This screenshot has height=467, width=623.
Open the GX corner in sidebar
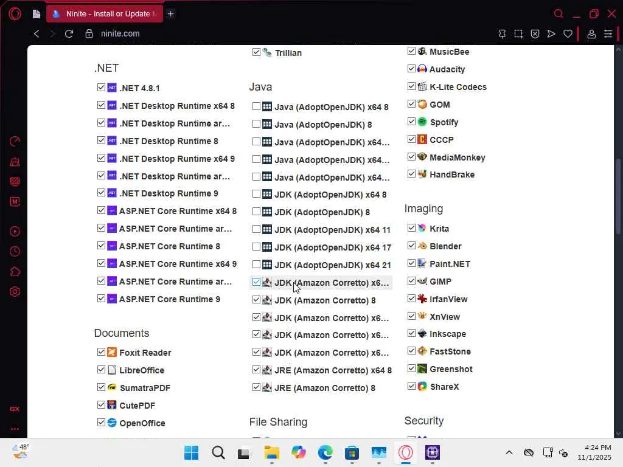click(x=15, y=409)
